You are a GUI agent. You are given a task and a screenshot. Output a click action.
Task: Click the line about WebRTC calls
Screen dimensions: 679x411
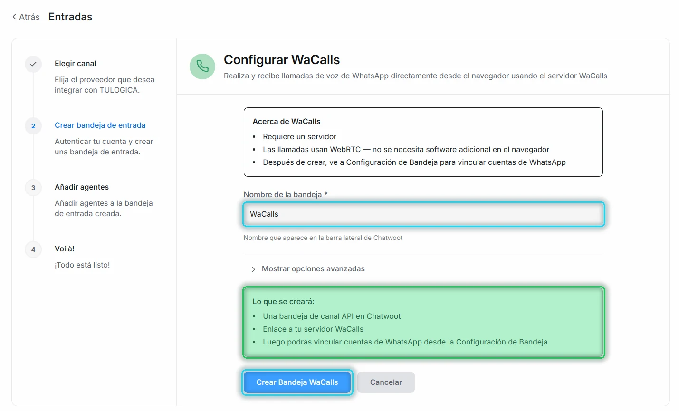406,150
